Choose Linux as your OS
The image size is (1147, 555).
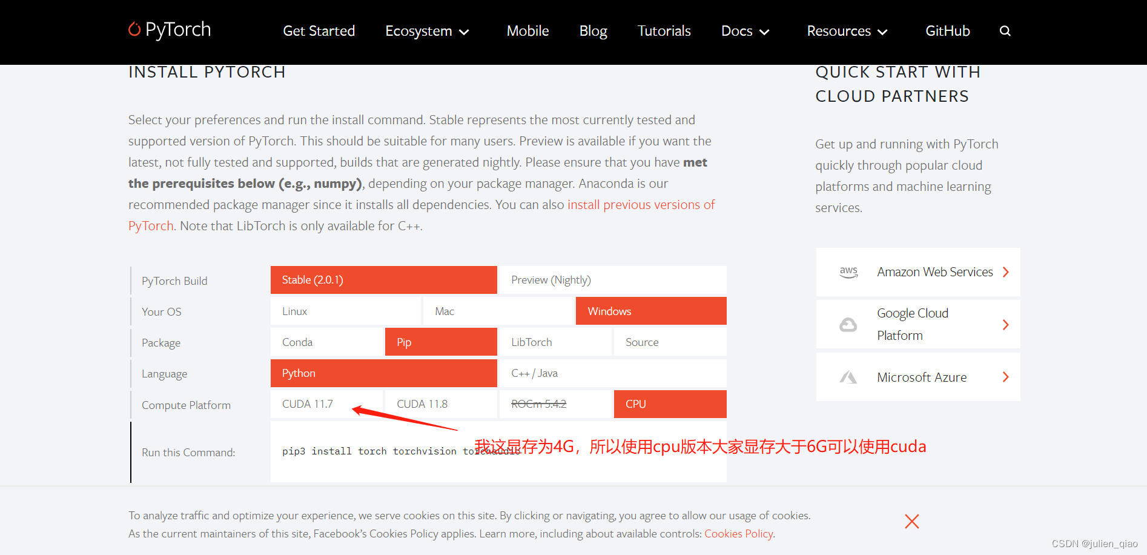(345, 311)
